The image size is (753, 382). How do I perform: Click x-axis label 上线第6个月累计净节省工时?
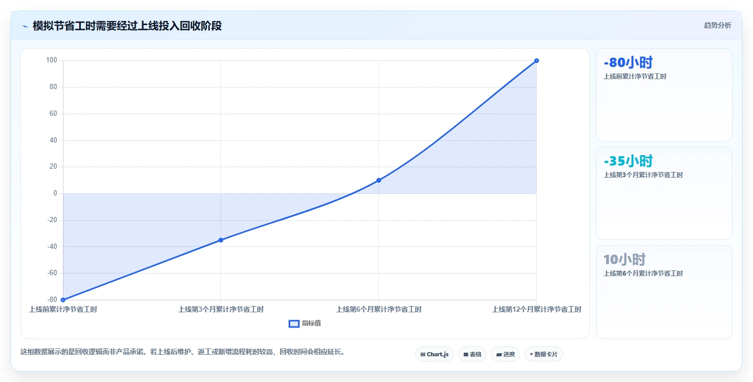tap(379, 310)
